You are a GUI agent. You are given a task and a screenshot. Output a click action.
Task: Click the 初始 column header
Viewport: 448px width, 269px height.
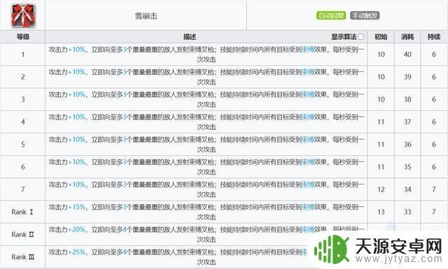[381, 37]
